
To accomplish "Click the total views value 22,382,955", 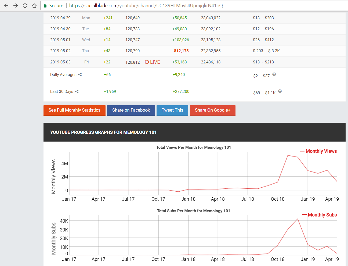I will coord(211,51).
